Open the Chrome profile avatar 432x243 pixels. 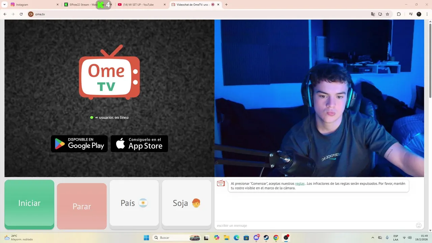click(x=419, y=14)
